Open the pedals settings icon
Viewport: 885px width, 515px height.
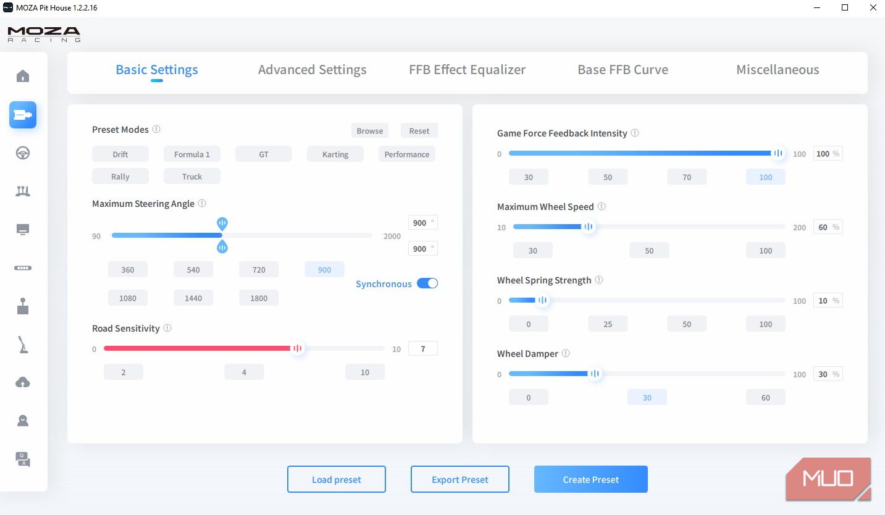[x=23, y=191]
